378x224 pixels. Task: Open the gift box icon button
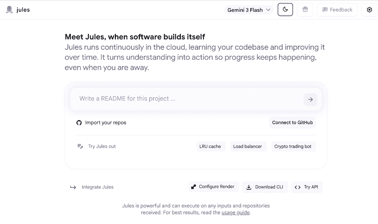coord(305,10)
